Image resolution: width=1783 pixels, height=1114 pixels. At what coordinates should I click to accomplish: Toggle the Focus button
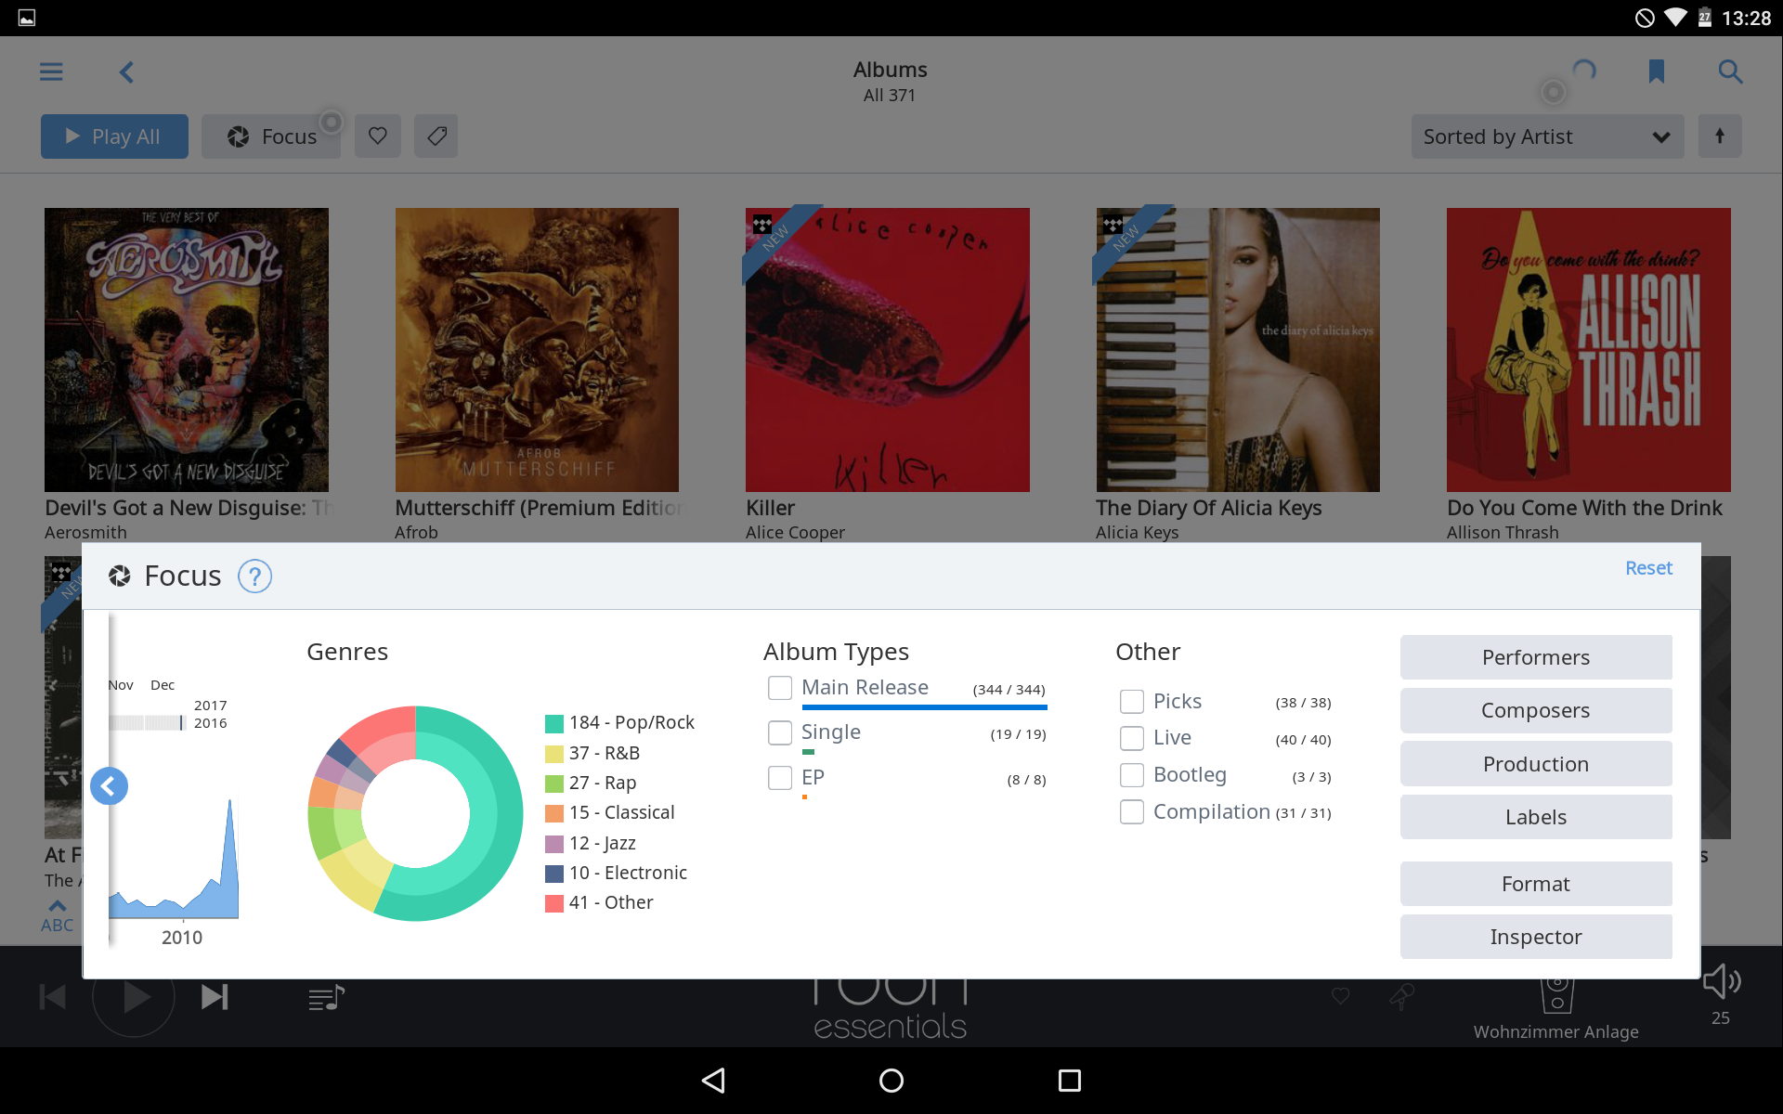point(271,136)
